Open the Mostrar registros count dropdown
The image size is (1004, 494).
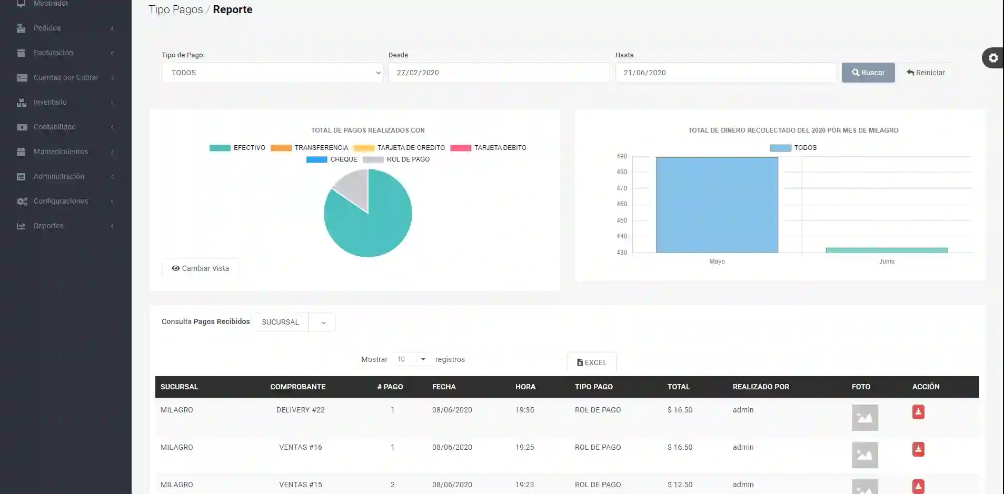411,359
